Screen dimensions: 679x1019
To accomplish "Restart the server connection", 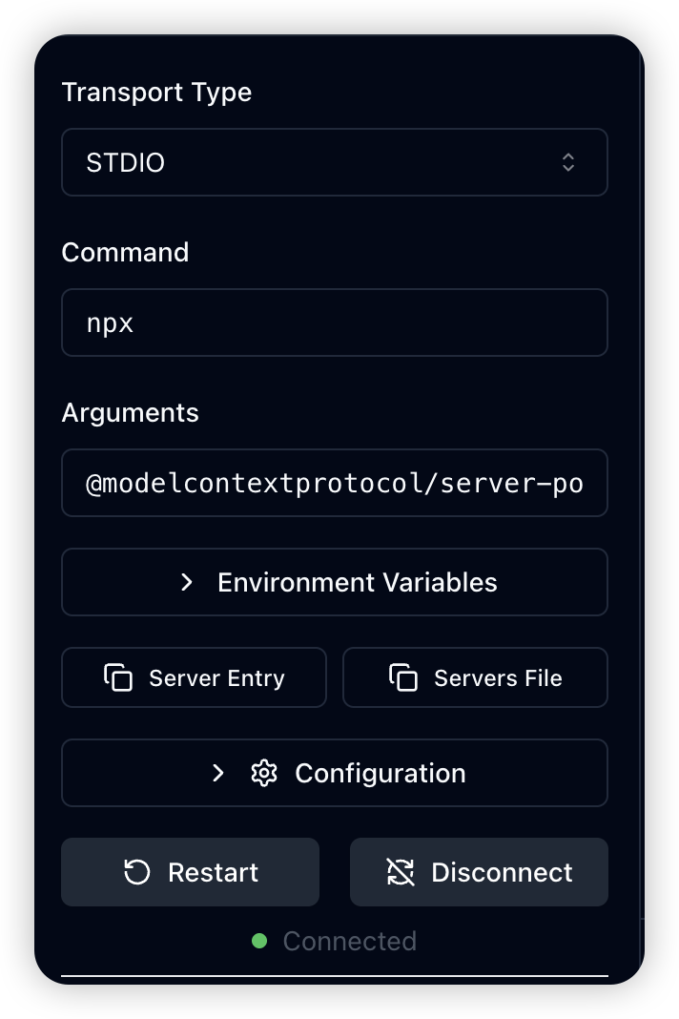I will pos(191,872).
